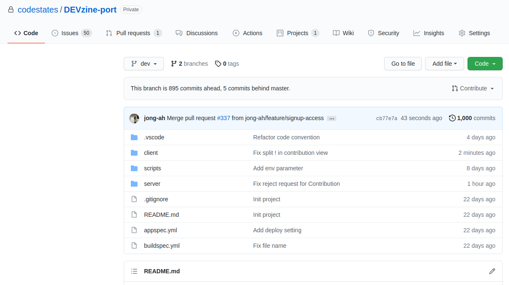Open the codestates owner link
The width and height of the screenshot is (509, 285).
click(x=38, y=10)
